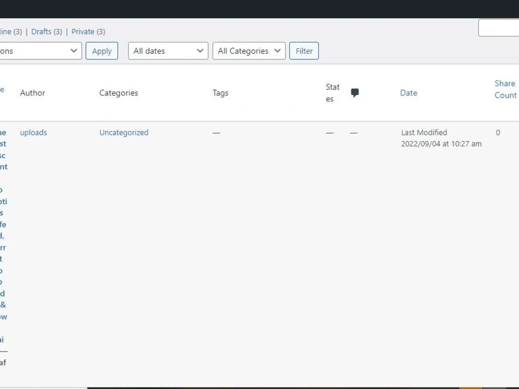The height and width of the screenshot is (389, 519).
Task: Open the Drafts filter link
Action: click(x=42, y=32)
